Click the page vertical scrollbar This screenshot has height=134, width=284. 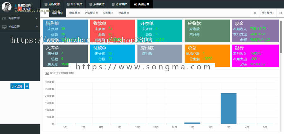click(281, 37)
